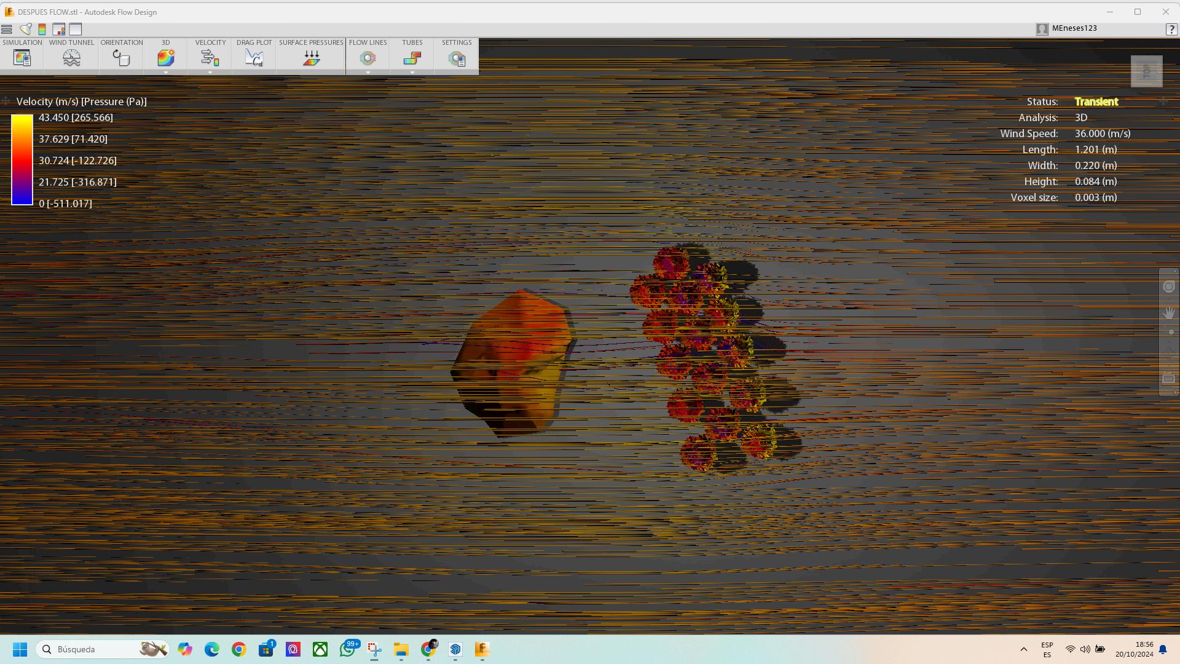Expand the Flow Lines dropdown arrow
The width and height of the screenshot is (1180, 664).
(x=368, y=73)
